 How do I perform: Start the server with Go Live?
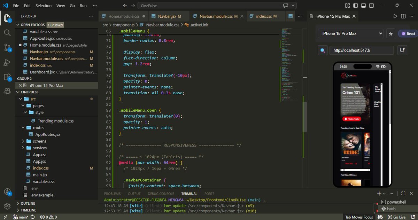tap(399, 217)
